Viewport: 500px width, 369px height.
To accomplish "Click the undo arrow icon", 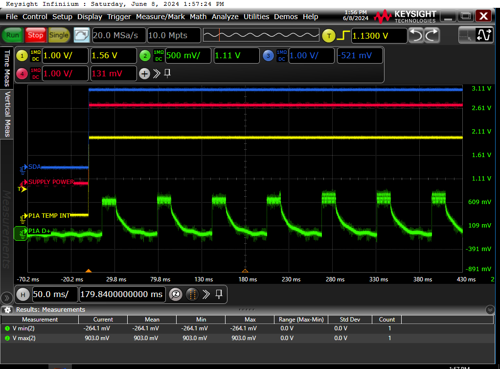I will point(415,35).
